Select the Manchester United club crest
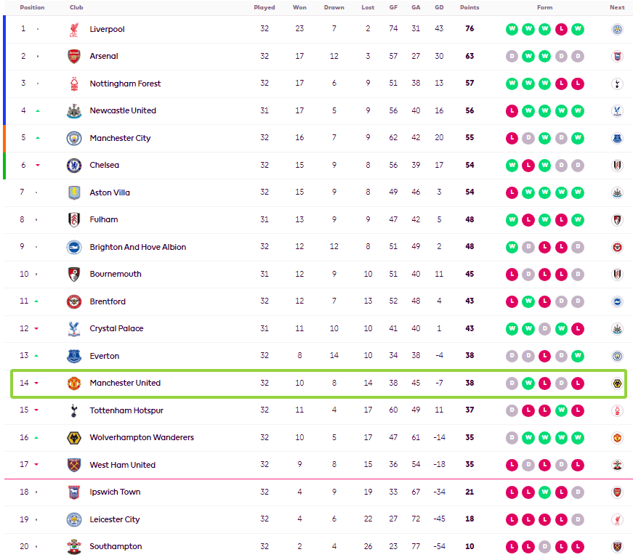This screenshot has height=560, width=633. pyautogui.click(x=74, y=383)
